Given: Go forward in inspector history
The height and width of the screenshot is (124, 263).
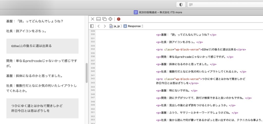Looking at the screenshot, I should tap(105, 26).
